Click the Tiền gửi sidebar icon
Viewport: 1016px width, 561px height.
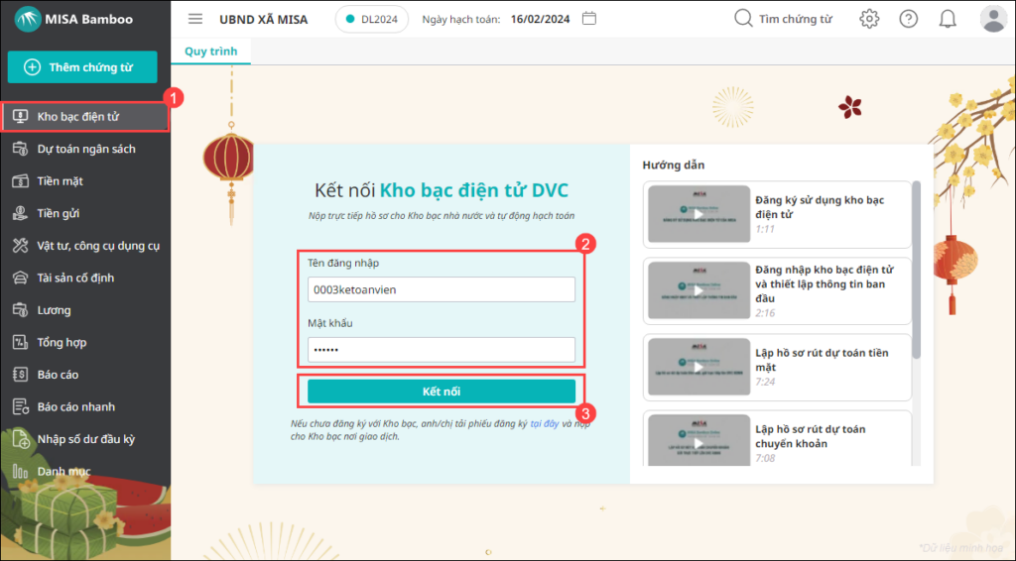point(20,213)
